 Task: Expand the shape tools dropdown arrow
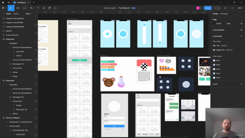click(x=27, y=8)
